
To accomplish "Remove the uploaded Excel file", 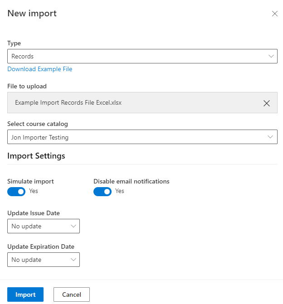I will 267,103.
